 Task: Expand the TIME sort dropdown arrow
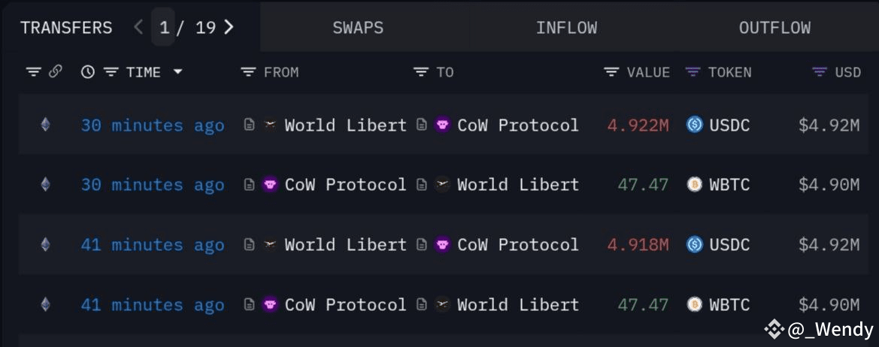pyautogui.click(x=178, y=72)
